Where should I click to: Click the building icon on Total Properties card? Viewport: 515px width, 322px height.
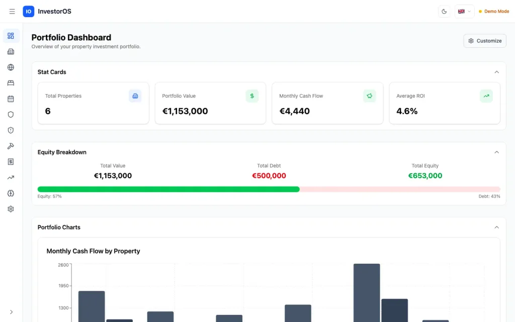[135, 96]
